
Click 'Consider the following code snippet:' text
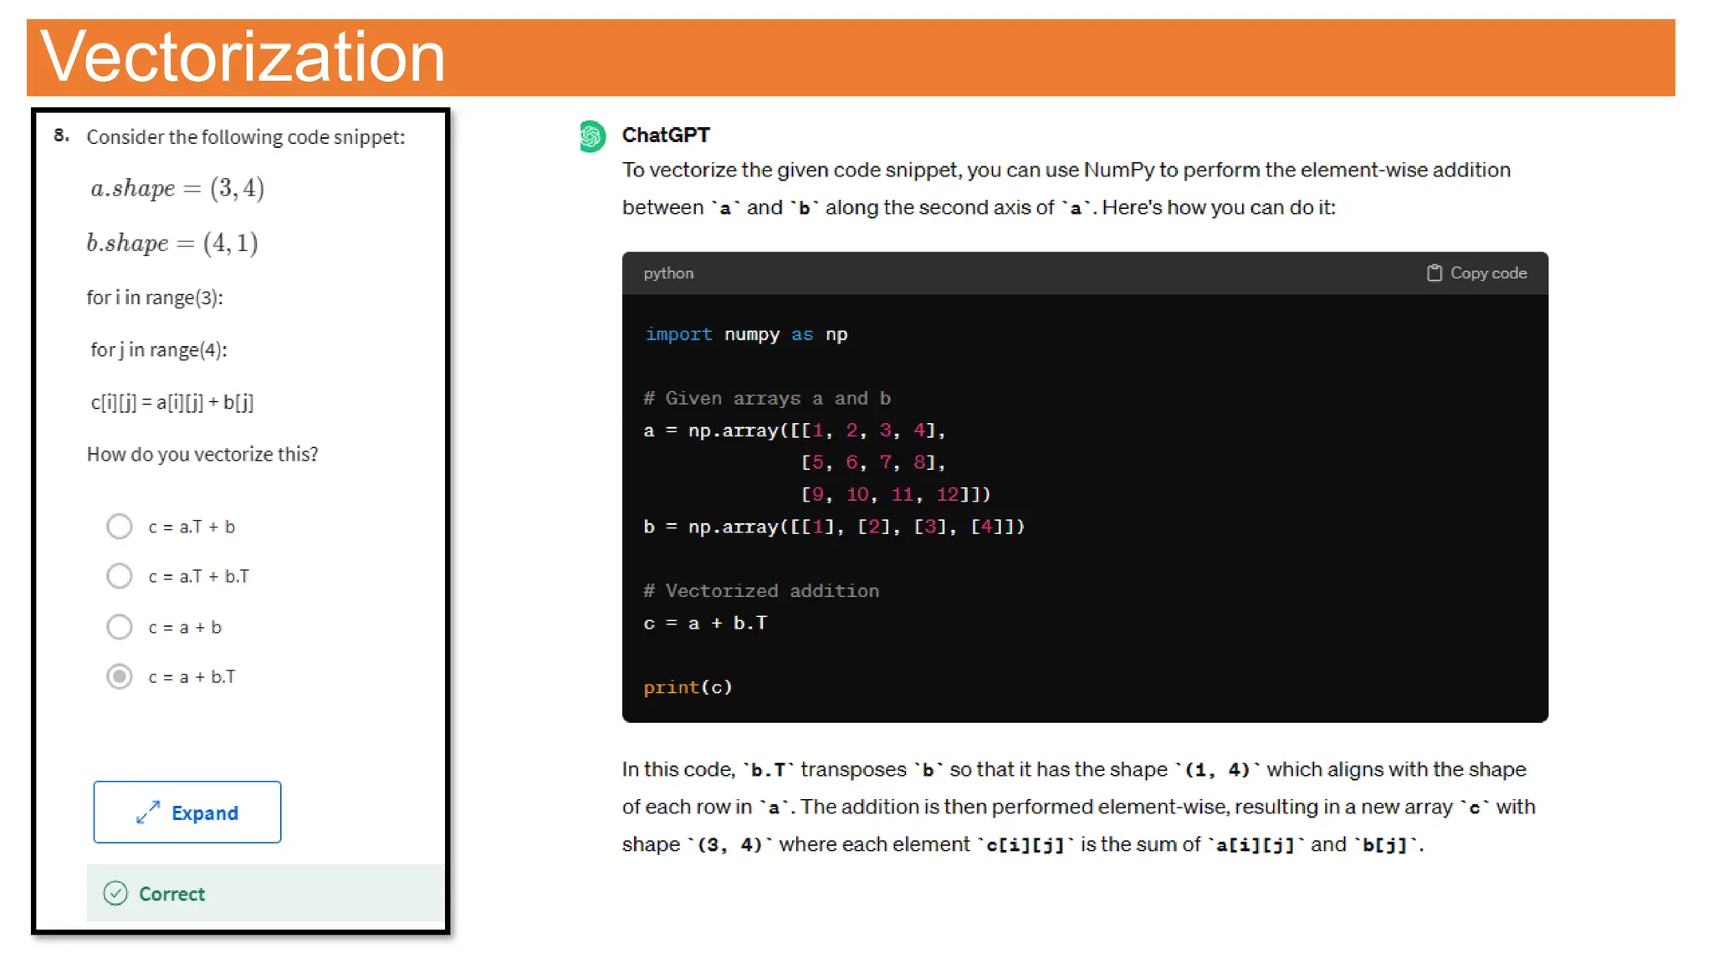point(246,137)
